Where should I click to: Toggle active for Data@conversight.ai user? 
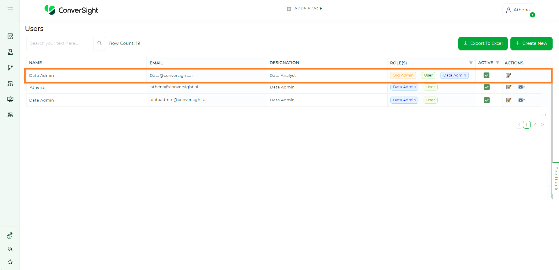tap(487, 75)
